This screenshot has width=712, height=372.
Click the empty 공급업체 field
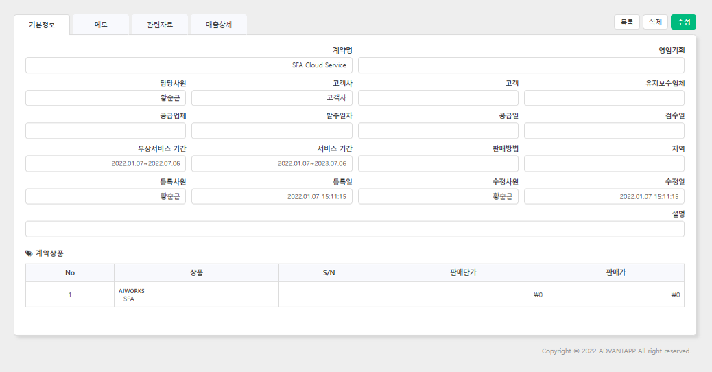106,131
